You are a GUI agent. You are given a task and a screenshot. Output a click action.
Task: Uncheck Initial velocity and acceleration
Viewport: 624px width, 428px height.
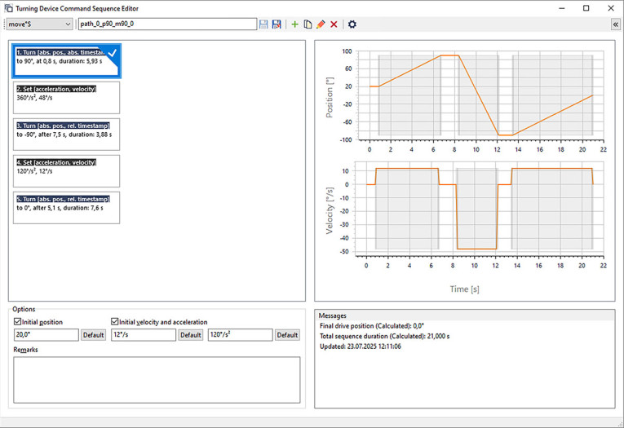115,322
